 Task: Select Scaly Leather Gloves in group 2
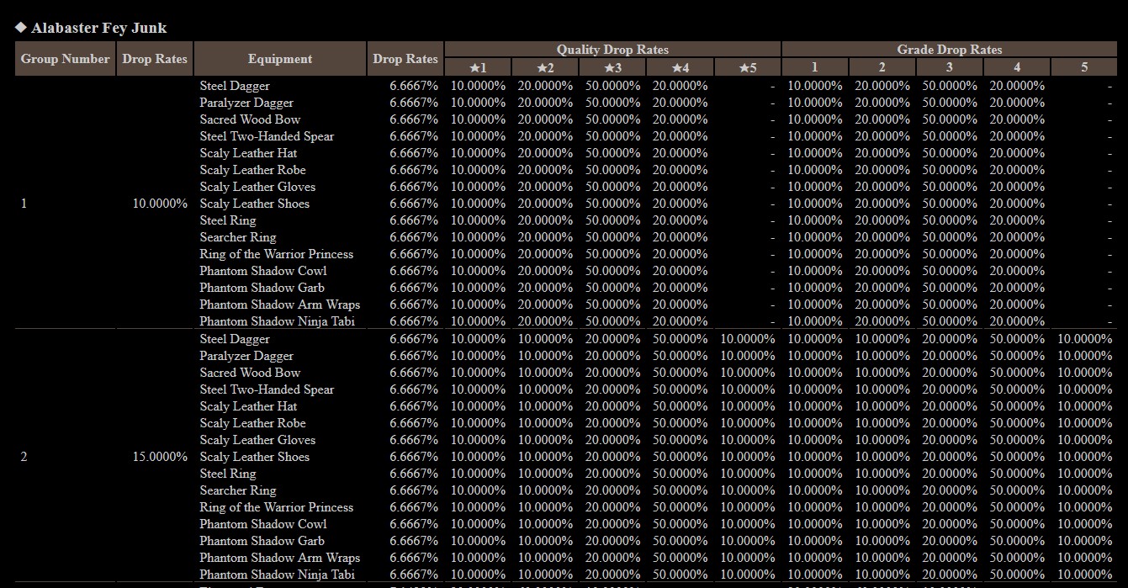tap(257, 440)
